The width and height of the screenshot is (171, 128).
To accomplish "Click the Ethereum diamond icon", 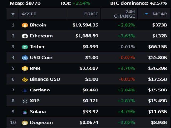I will (25, 36).
